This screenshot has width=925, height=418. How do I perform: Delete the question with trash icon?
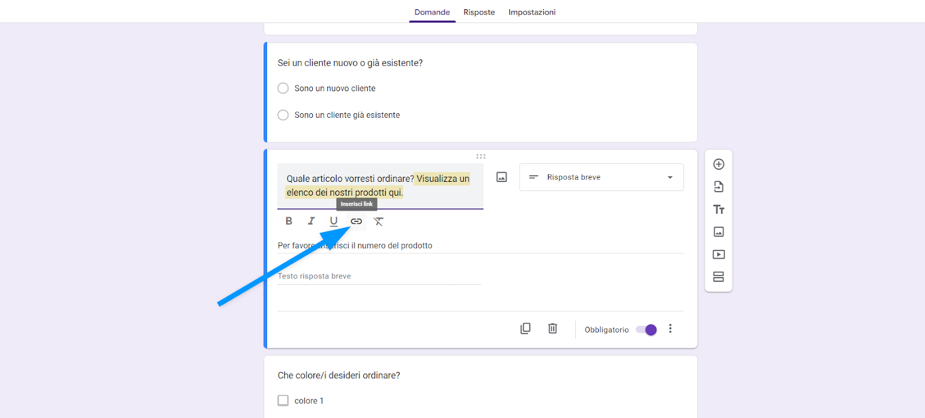[553, 329]
